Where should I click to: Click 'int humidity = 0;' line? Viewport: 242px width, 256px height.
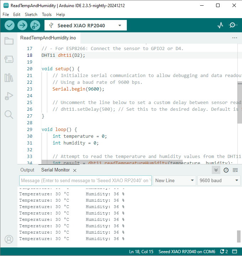[x=75, y=143]
